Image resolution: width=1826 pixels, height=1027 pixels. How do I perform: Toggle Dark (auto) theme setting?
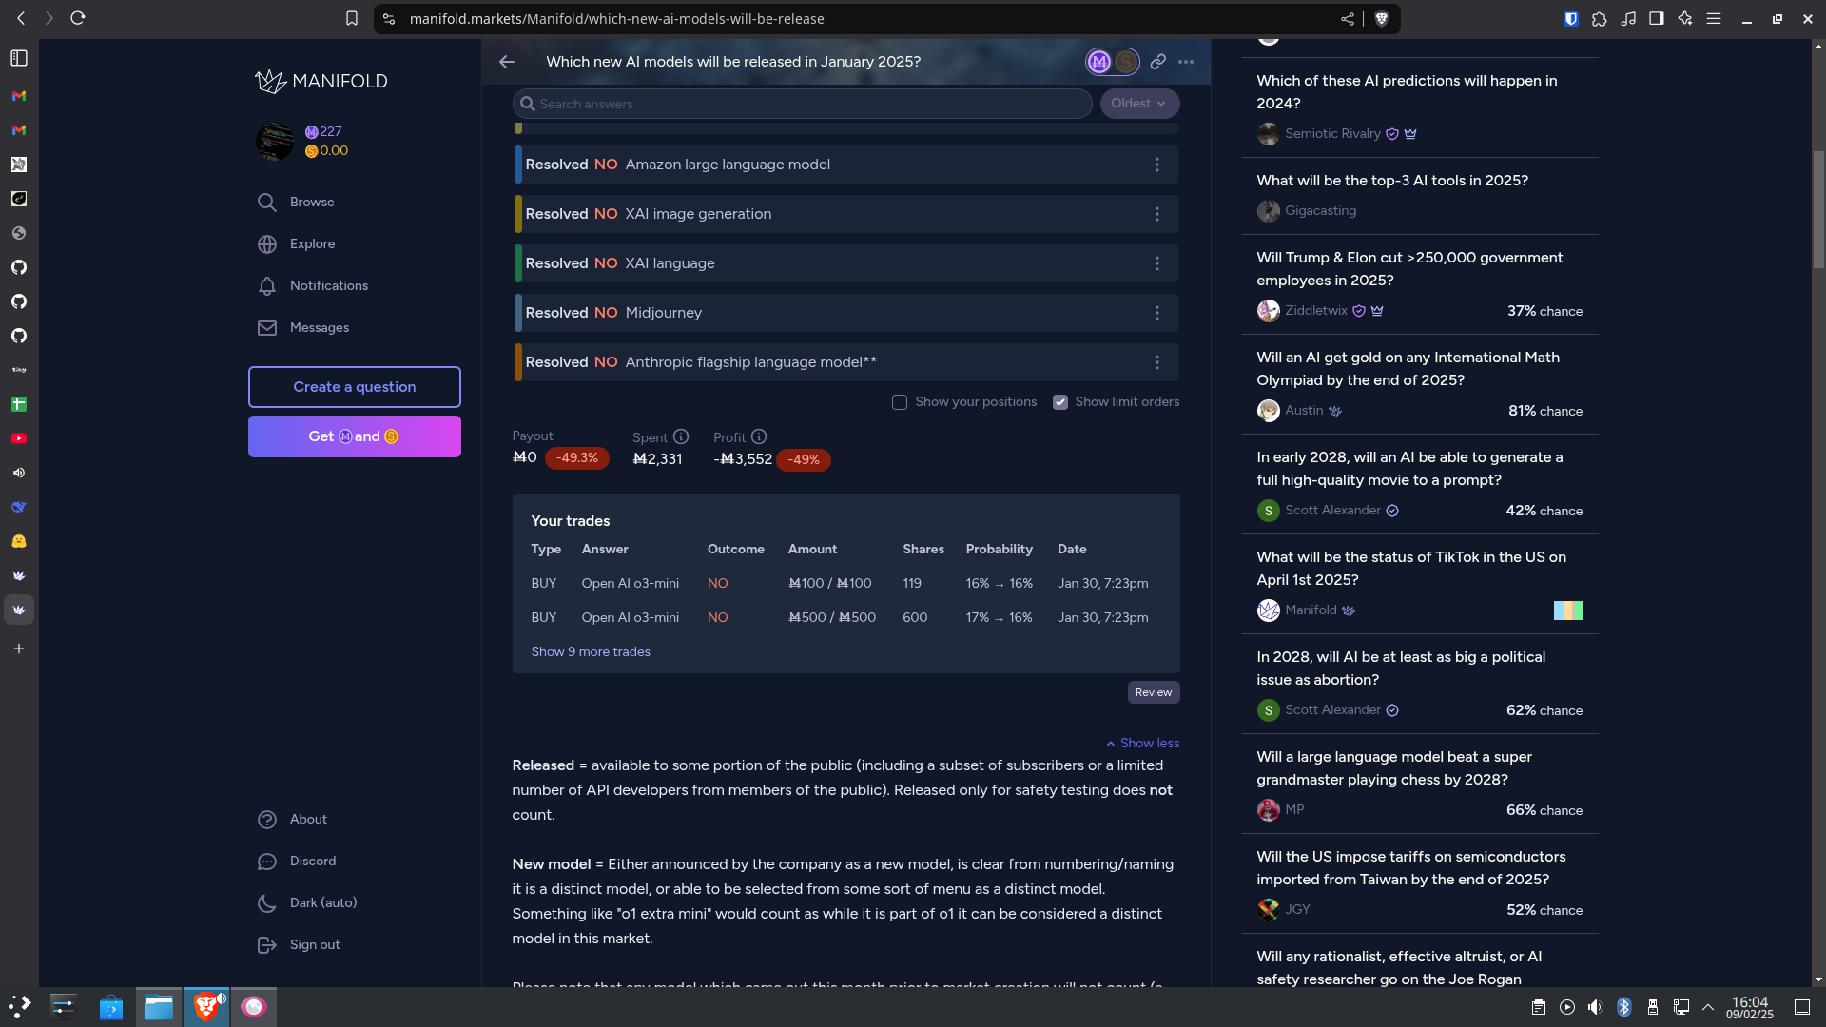307,902
